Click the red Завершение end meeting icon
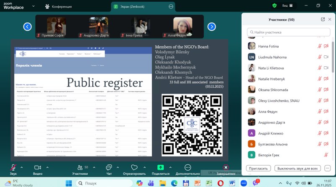 pyautogui.click(x=226, y=167)
